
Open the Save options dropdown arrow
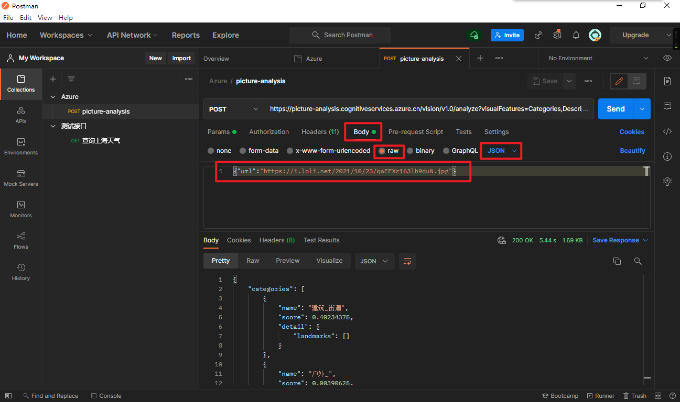[x=569, y=81]
